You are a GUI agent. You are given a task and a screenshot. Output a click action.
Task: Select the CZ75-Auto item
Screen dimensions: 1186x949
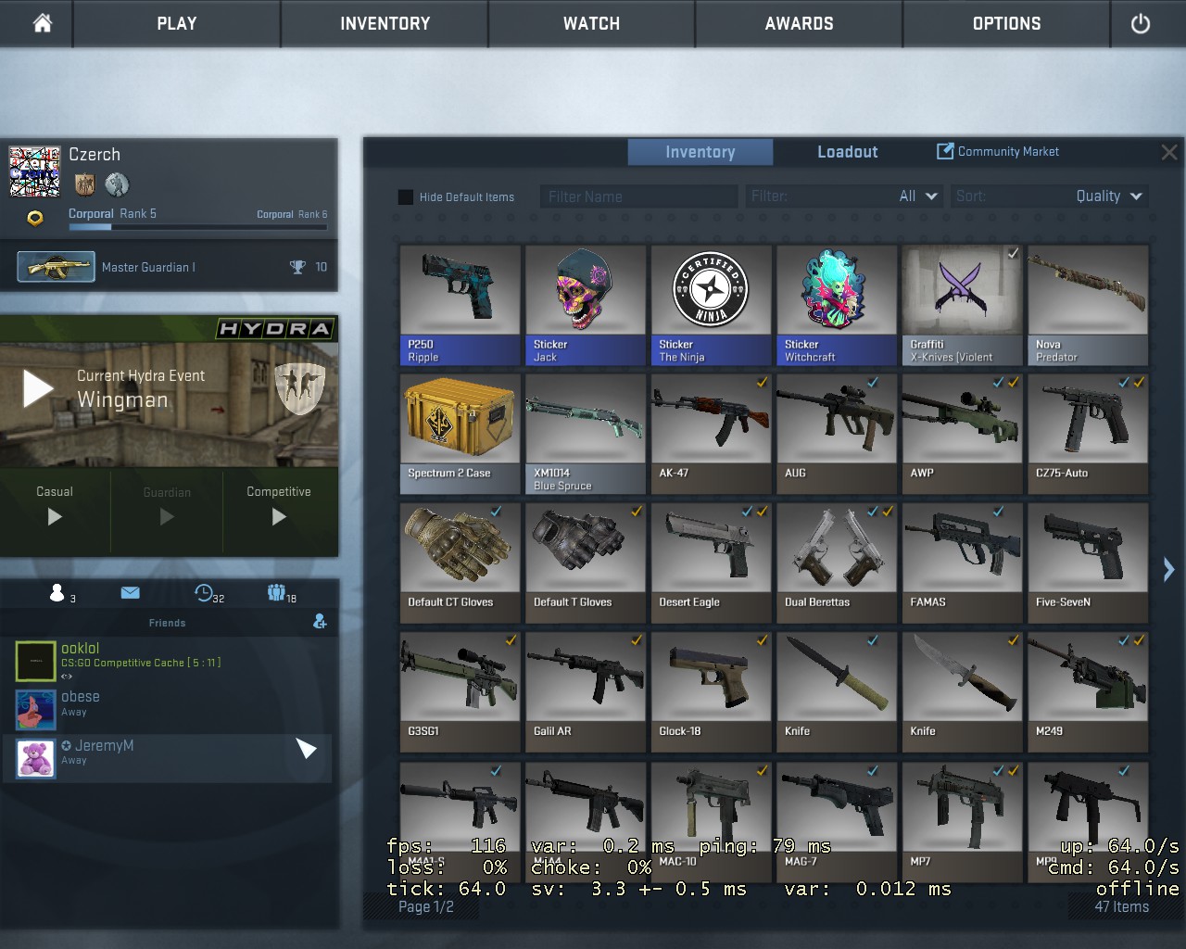[1088, 434]
